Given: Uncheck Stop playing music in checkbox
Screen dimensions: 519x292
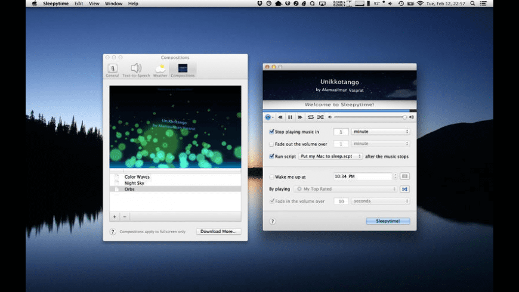Looking at the screenshot, I should (271, 132).
